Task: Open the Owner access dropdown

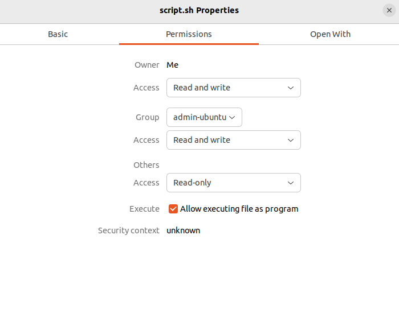Action: [x=233, y=88]
